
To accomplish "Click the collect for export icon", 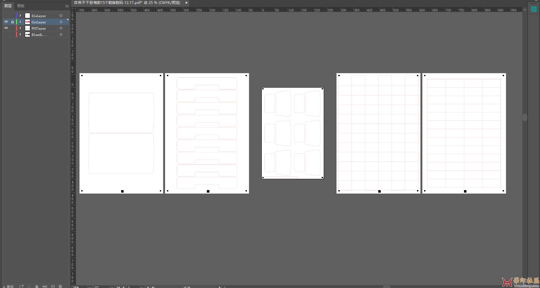I will (22, 287).
